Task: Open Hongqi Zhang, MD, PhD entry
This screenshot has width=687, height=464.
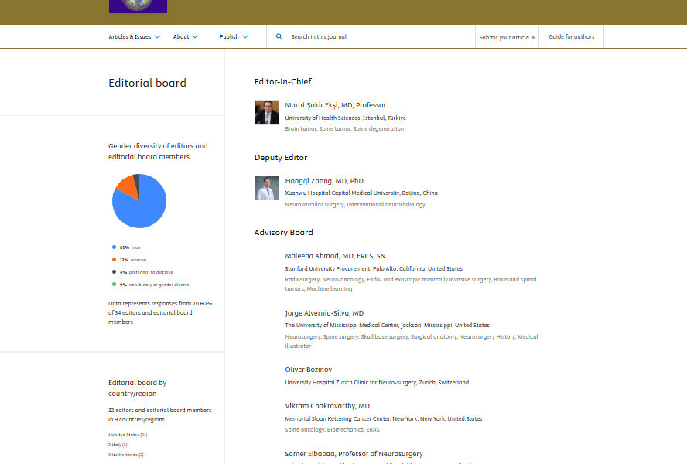Action: [323, 181]
